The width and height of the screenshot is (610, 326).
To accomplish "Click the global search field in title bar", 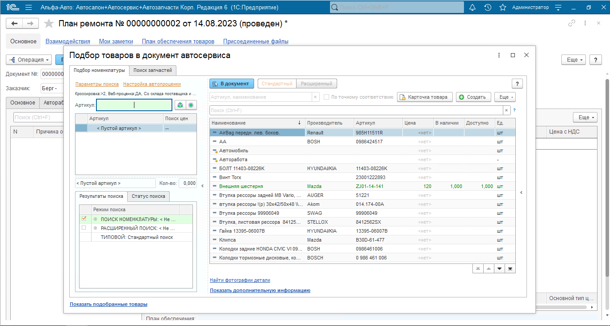I will pyautogui.click(x=397, y=8).
